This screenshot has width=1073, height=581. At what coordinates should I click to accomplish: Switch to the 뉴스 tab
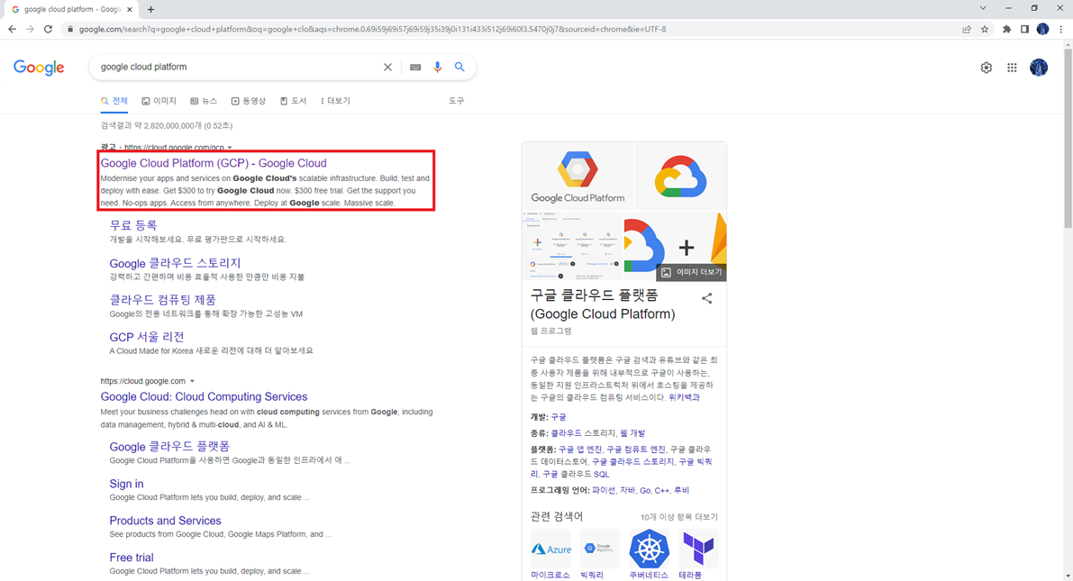point(204,101)
